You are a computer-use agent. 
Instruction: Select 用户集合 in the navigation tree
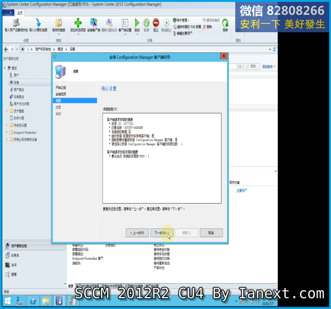coord(19,89)
